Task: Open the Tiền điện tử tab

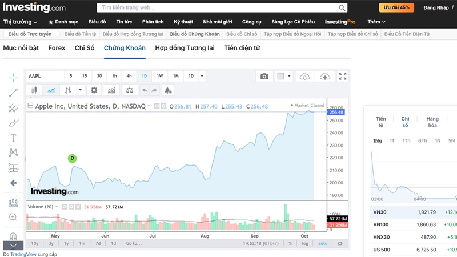Action: [x=242, y=48]
